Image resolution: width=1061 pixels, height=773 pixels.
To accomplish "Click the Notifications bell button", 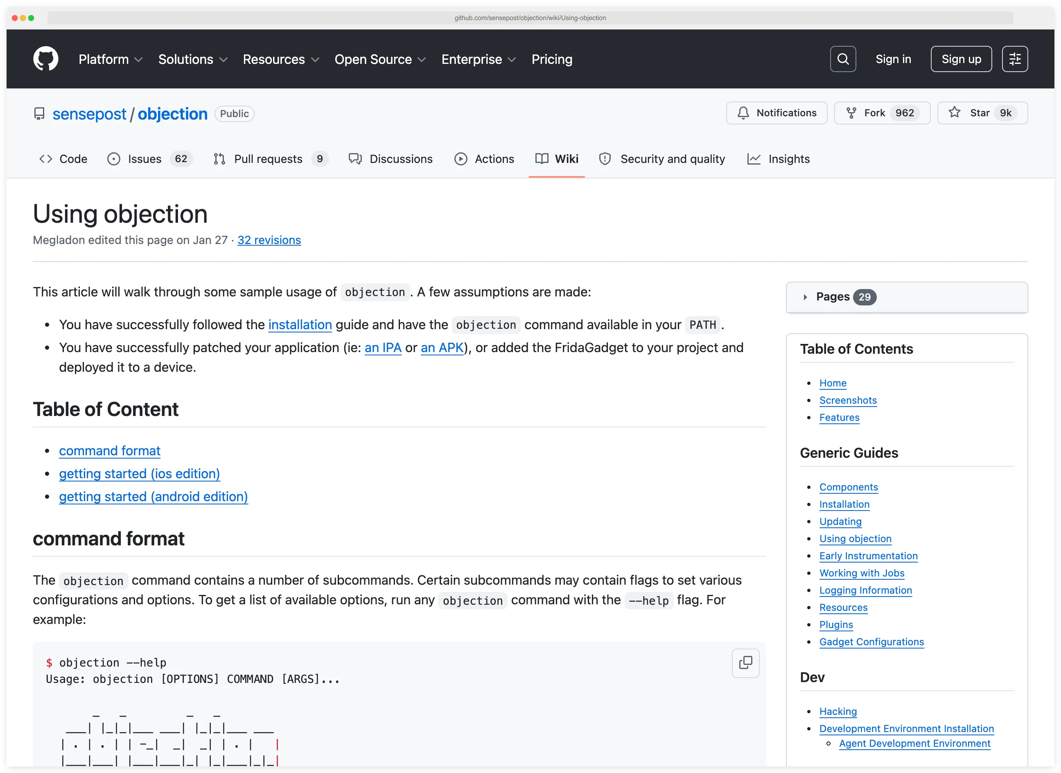I will (x=776, y=113).
